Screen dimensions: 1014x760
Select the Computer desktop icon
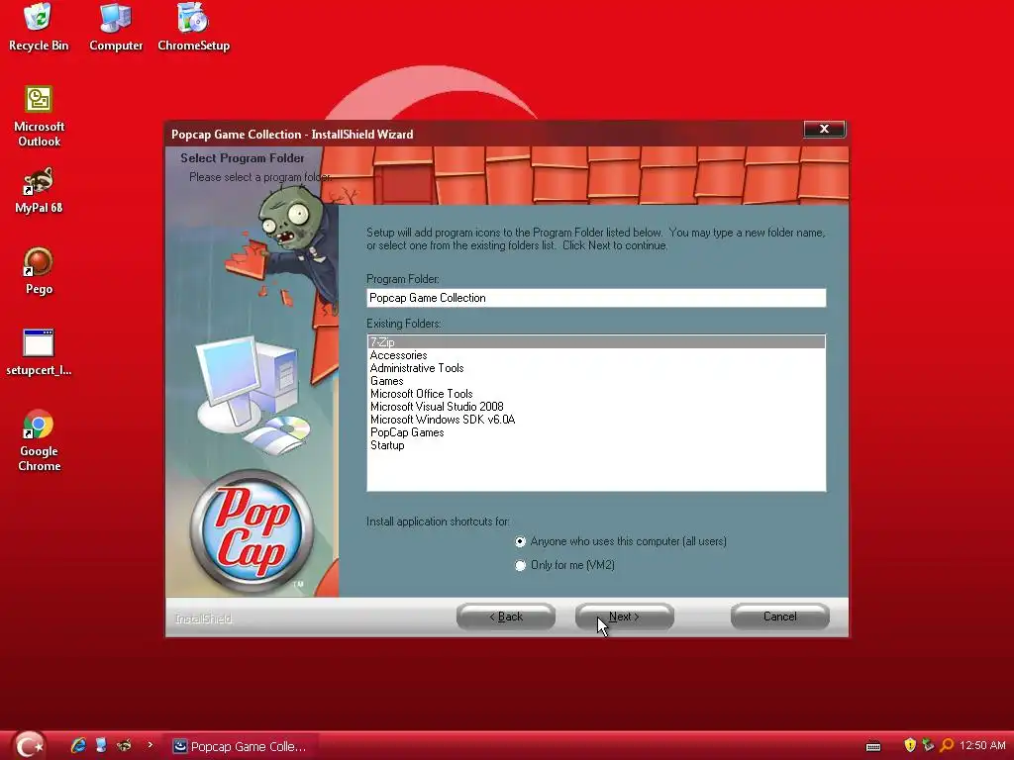116,27
